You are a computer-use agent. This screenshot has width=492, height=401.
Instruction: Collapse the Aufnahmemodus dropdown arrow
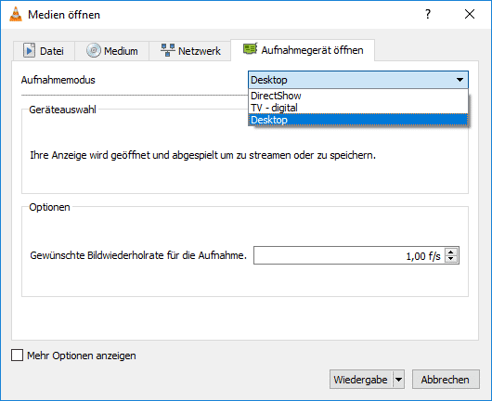pyautogui.click(x=460, y=80)
